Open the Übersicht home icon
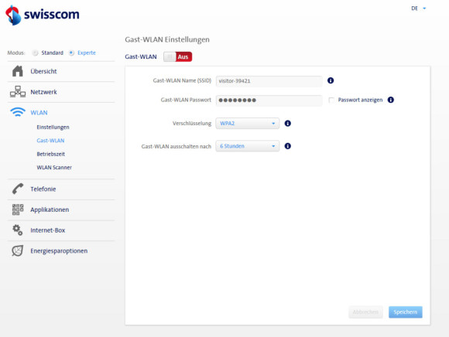This screenshot has height=337, width=449. [x=18, y=71]
